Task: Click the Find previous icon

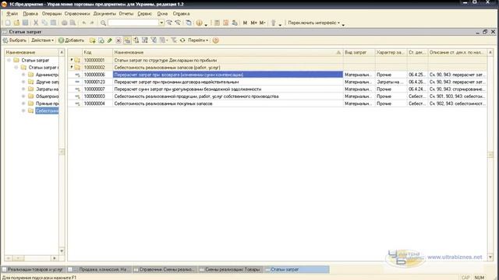Action: (x=178, y=23)
